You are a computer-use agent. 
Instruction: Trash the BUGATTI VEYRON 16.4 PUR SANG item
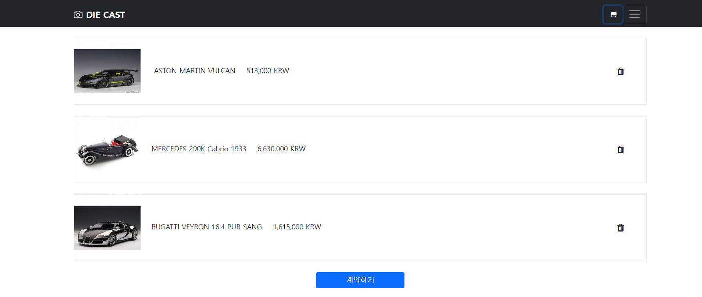pos(621,228)
